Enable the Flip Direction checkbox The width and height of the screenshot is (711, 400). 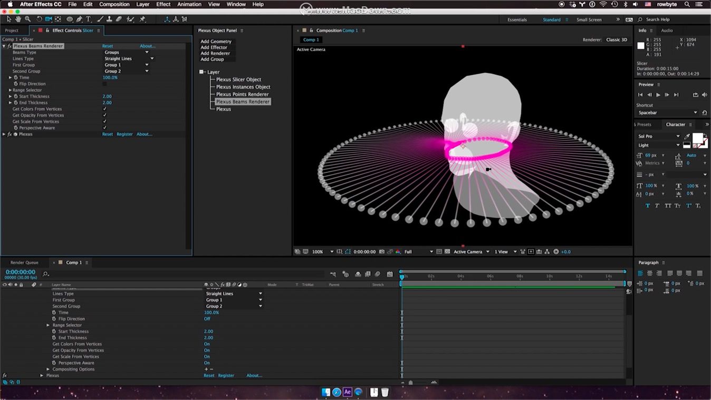tap(104, 83)
